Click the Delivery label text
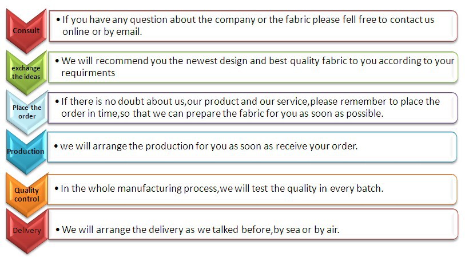This screenshot has height=257, width=465. coord(27,230)
